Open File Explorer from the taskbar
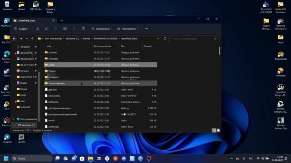291x163 pixels. point(90,158)
